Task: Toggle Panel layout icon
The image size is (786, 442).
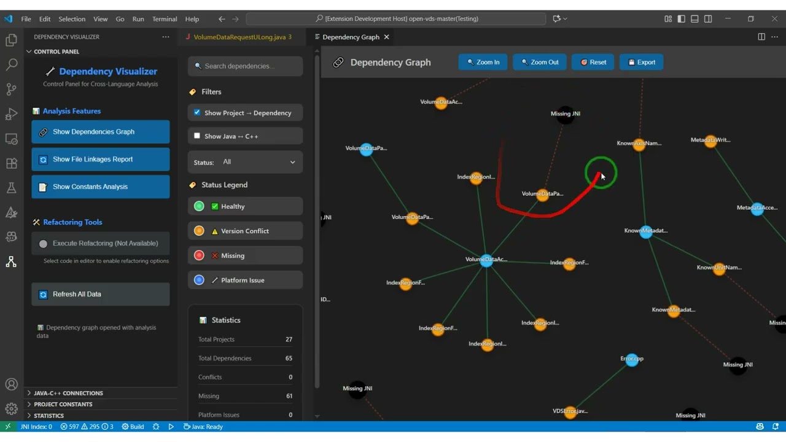Action: 695,19
